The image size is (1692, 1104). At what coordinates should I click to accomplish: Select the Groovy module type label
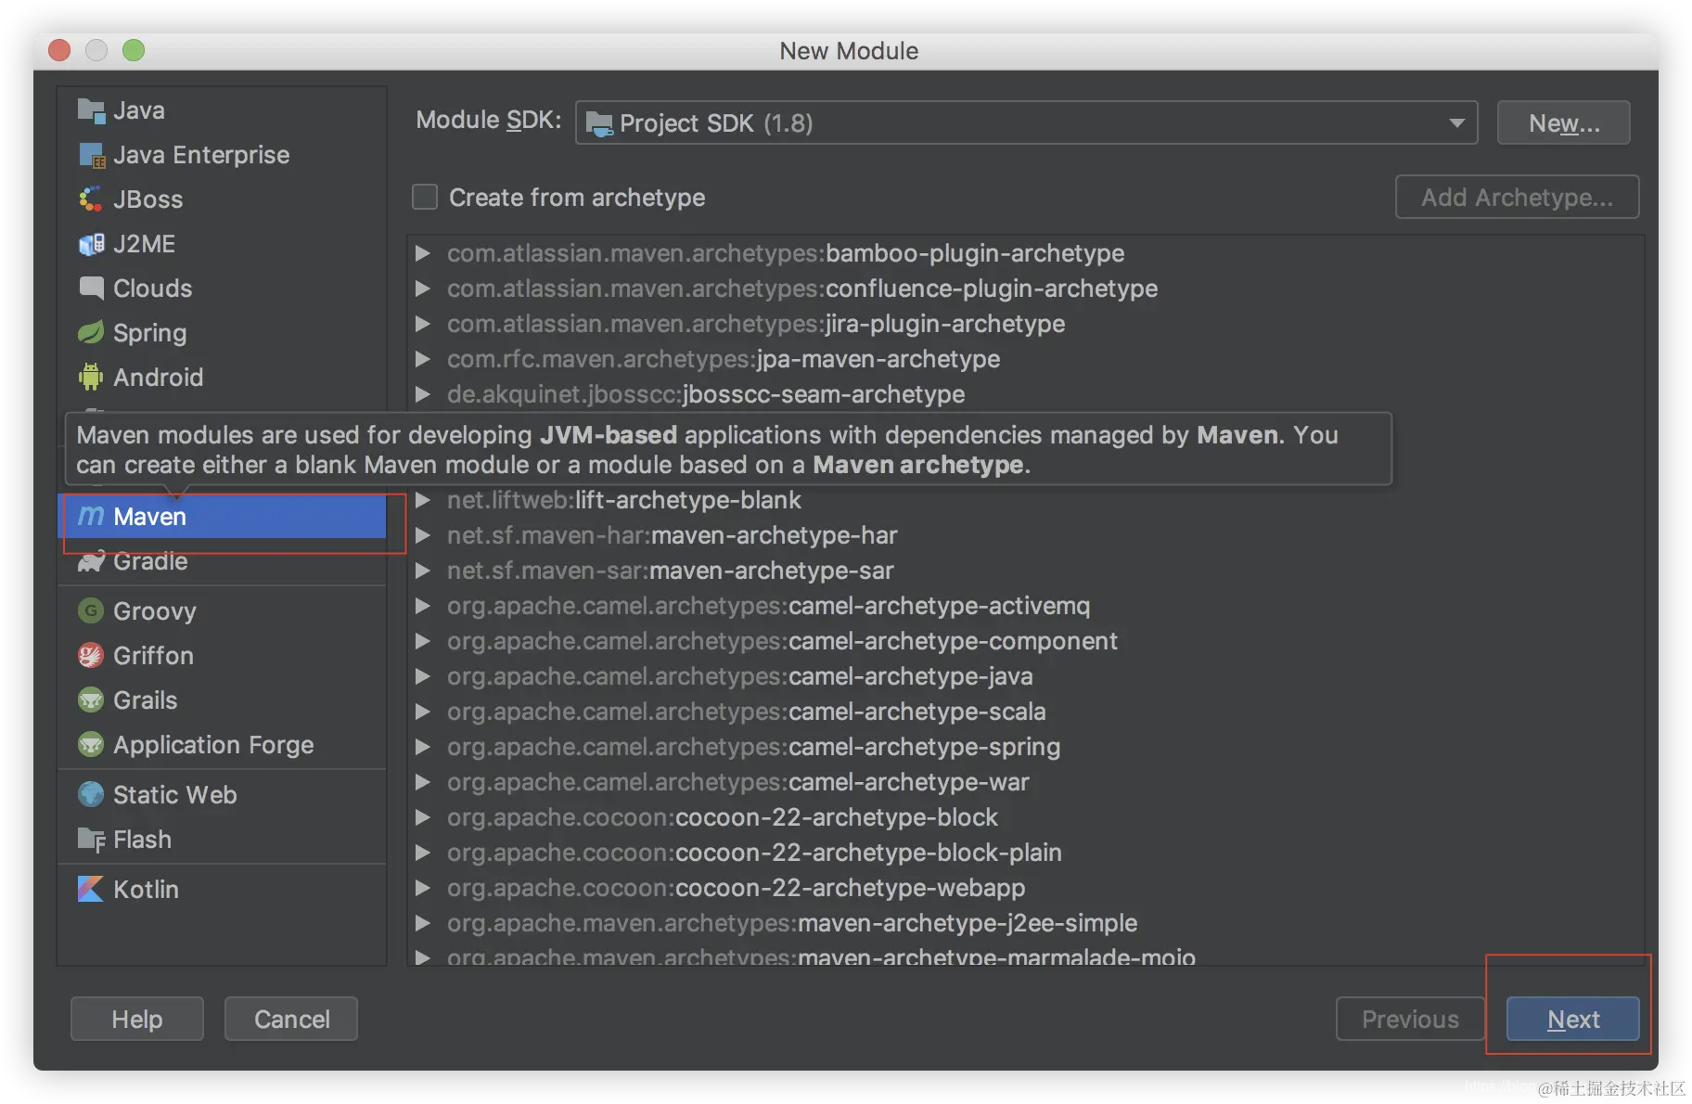coord(155,611)
